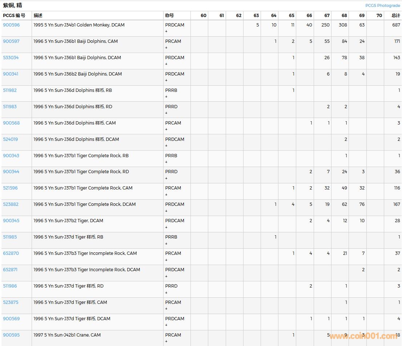Click PCGS number 900568 link
This screenshot has height=346, width=402.
[x=11, y=123]
